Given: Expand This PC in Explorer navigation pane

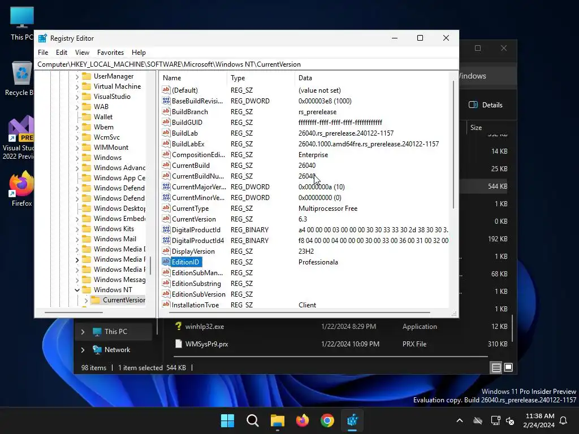Looking at the screenshot, I should pyautogui.click(x=83, y=332).
